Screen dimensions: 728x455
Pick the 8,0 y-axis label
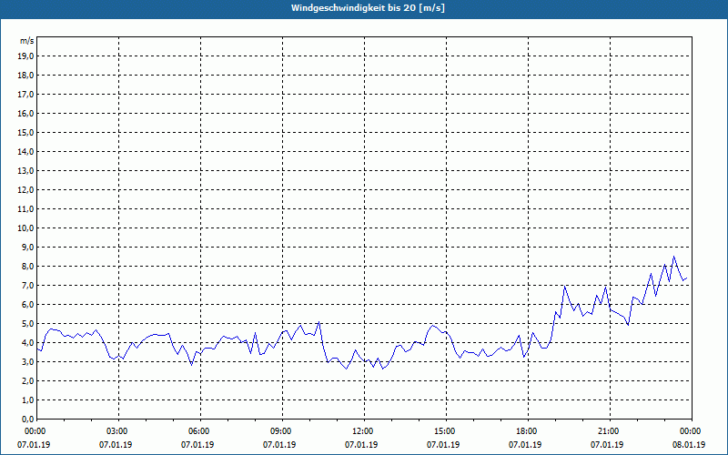pos(27,266)
